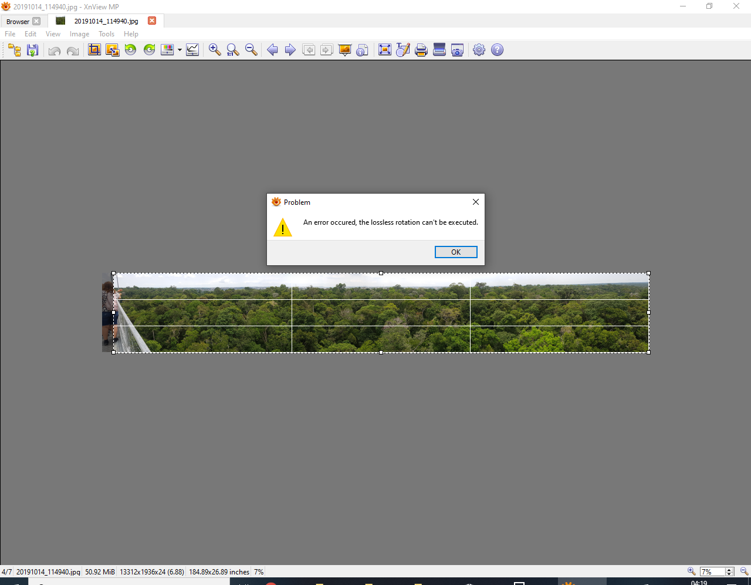
Task: Click the Redo arrow icon
Action: (73, 50)
